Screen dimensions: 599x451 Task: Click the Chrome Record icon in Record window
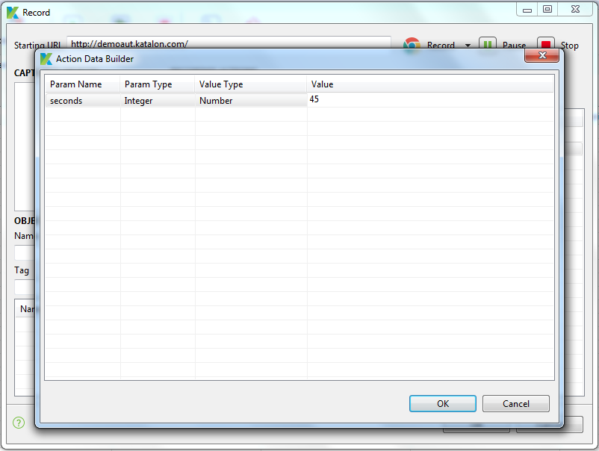412,44
